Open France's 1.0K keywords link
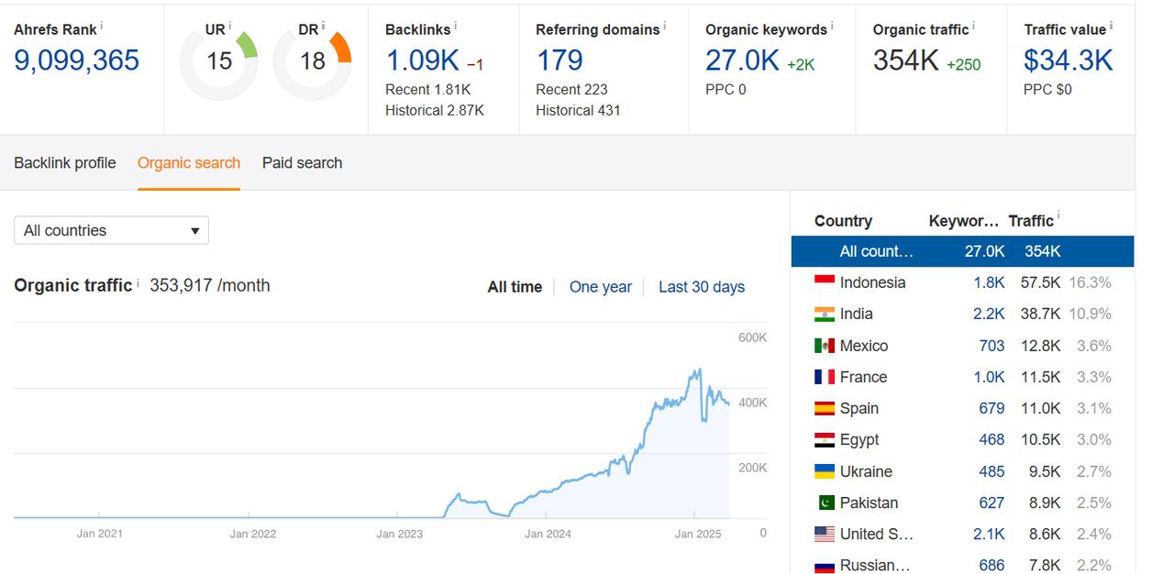Viewport: 1174px width, 574px height. (x=990, y=377)
